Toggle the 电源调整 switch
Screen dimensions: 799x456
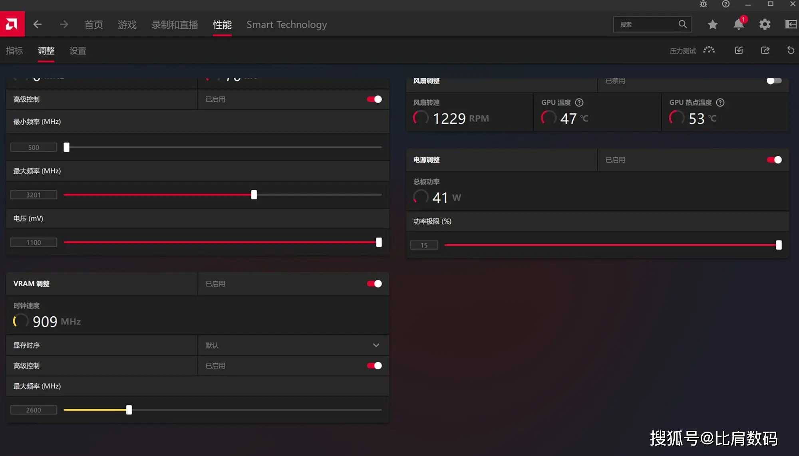[774, 160]
